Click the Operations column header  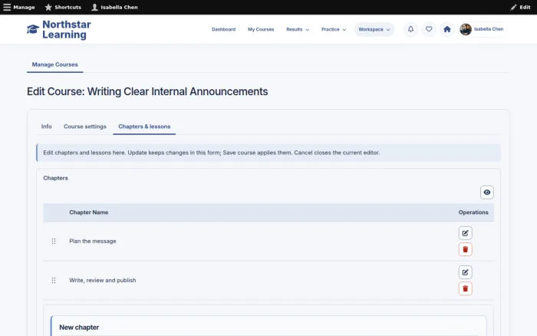tap(473, 212)
